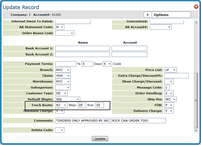Expand the Truck Route dropdown
201x145 pixels.
61,105
